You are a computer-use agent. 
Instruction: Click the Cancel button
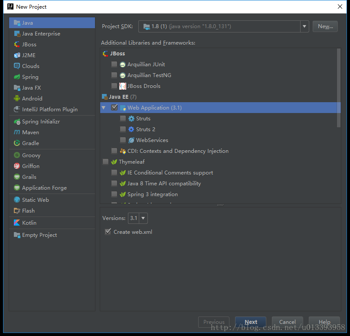pos(288,322)
